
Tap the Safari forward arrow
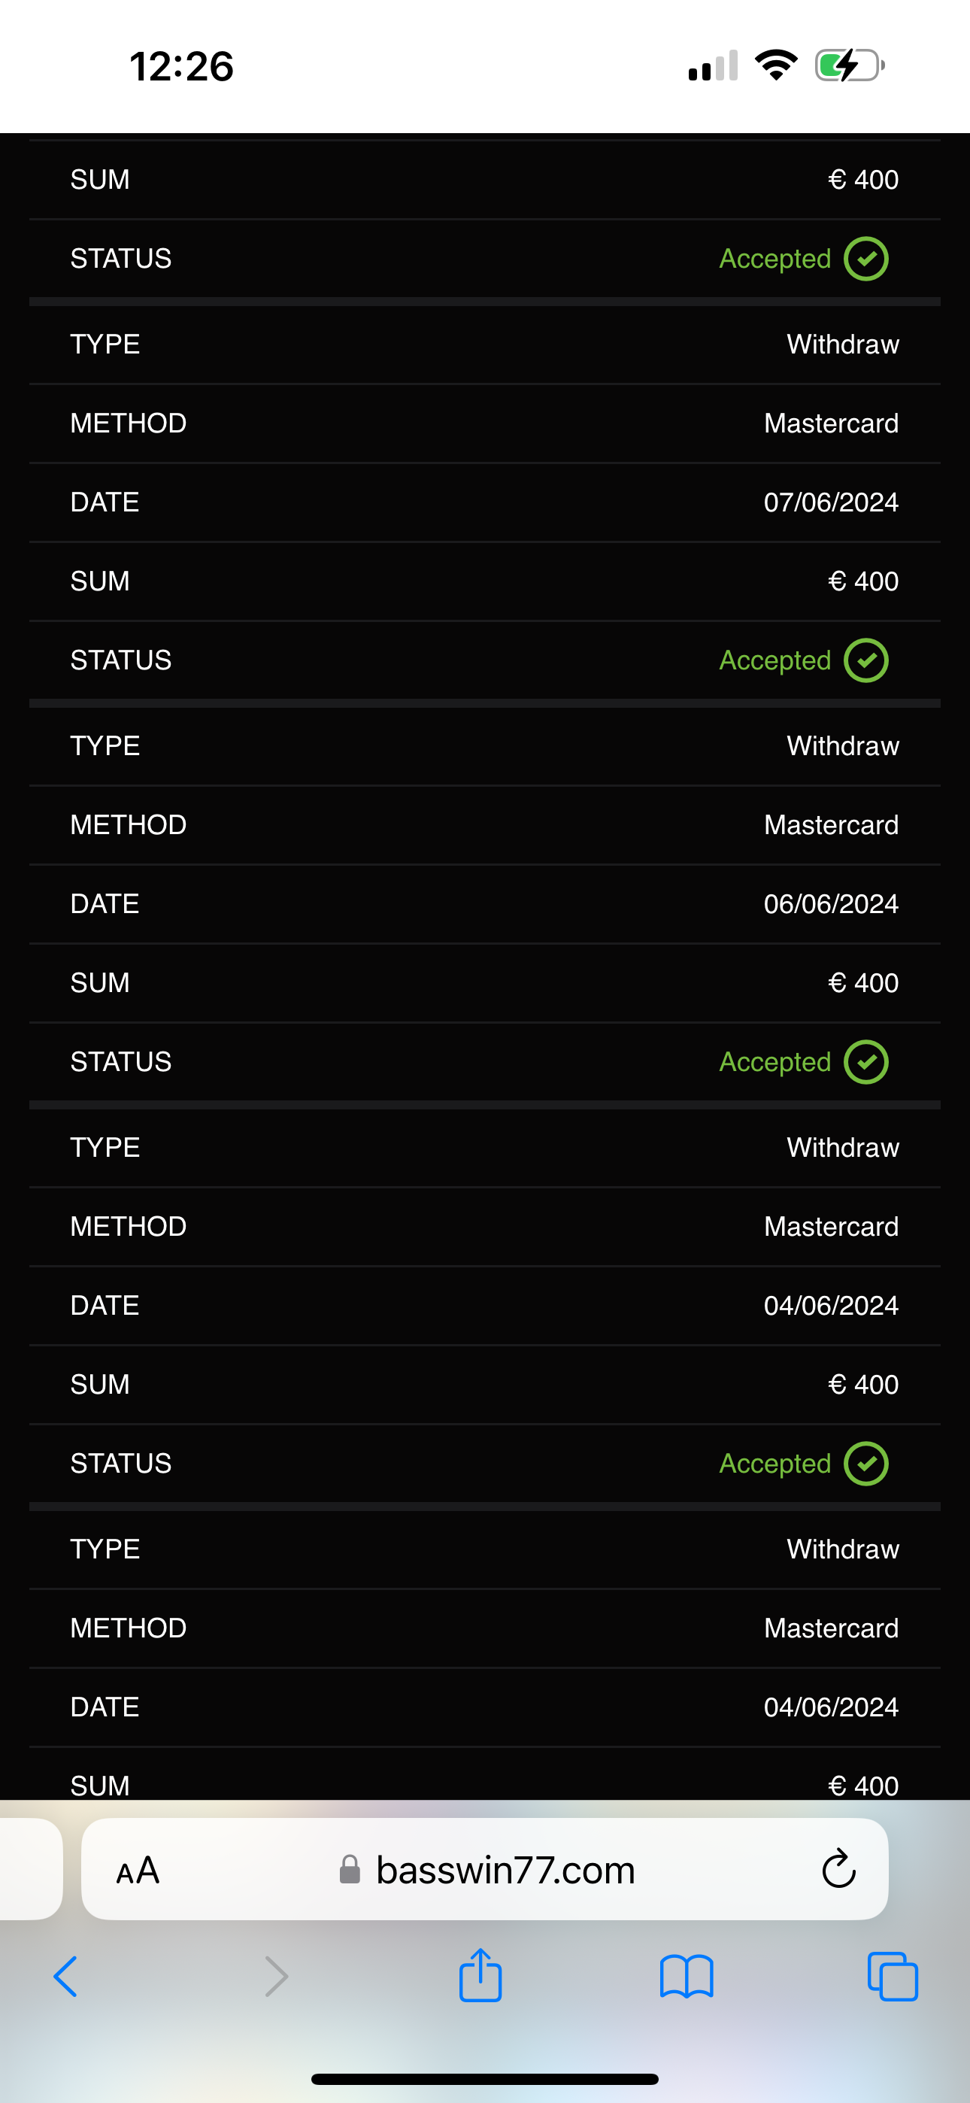277,1977
